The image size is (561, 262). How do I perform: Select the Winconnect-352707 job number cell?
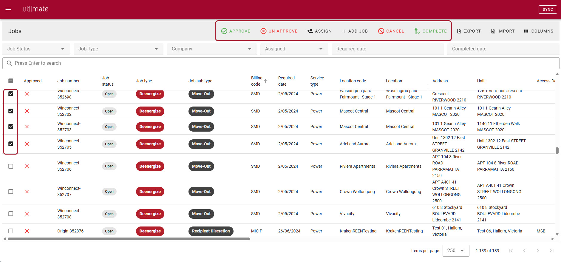69,192
